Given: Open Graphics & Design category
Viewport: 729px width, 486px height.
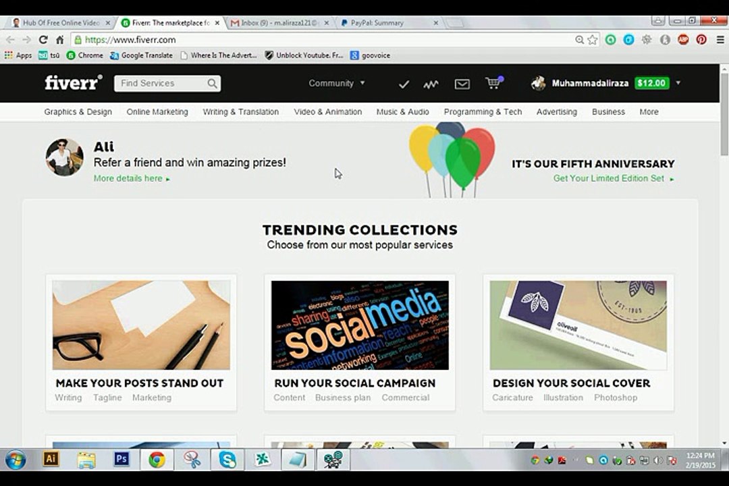Looking at the screenshot, I should click(x=78, y=112).
